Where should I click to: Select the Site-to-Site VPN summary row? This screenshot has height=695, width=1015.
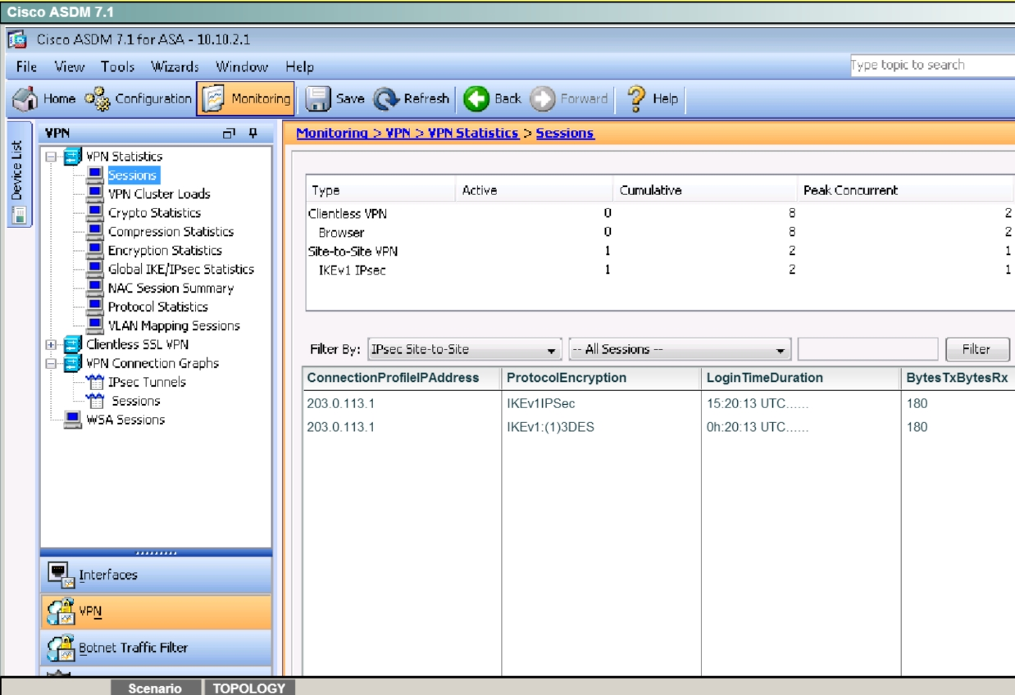pos(660,252)
